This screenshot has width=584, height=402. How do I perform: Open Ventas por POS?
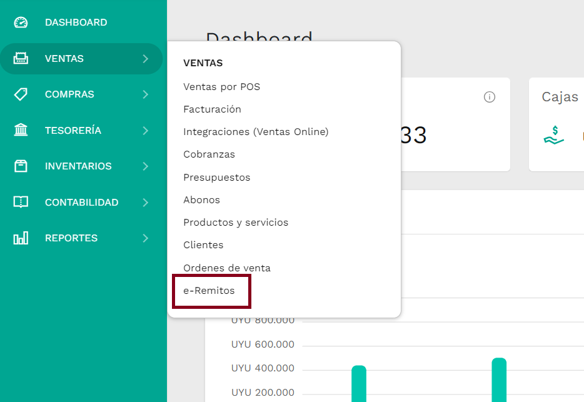click(x=221, y=87)
